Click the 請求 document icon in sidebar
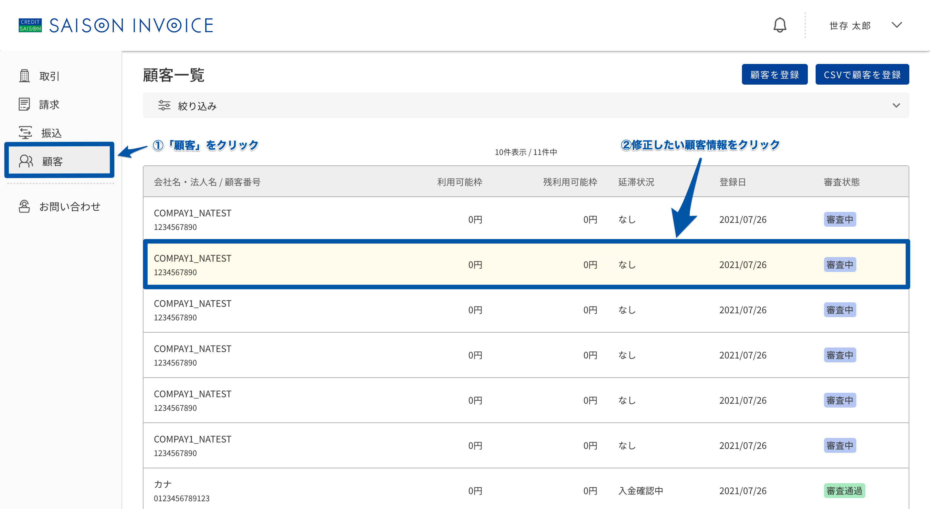Viewport: 930px width, 509px height. pyautogui.click(x=24, y=104)
